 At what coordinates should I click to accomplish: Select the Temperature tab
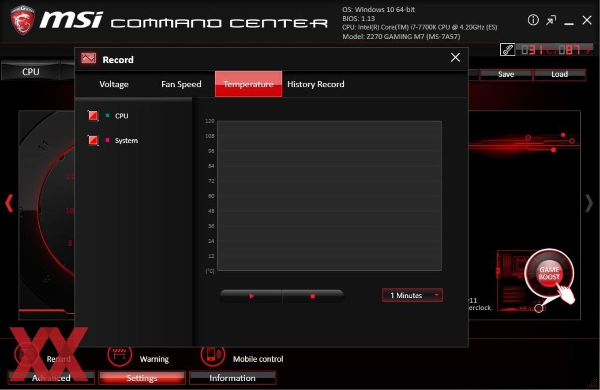(x=248, y=84)
